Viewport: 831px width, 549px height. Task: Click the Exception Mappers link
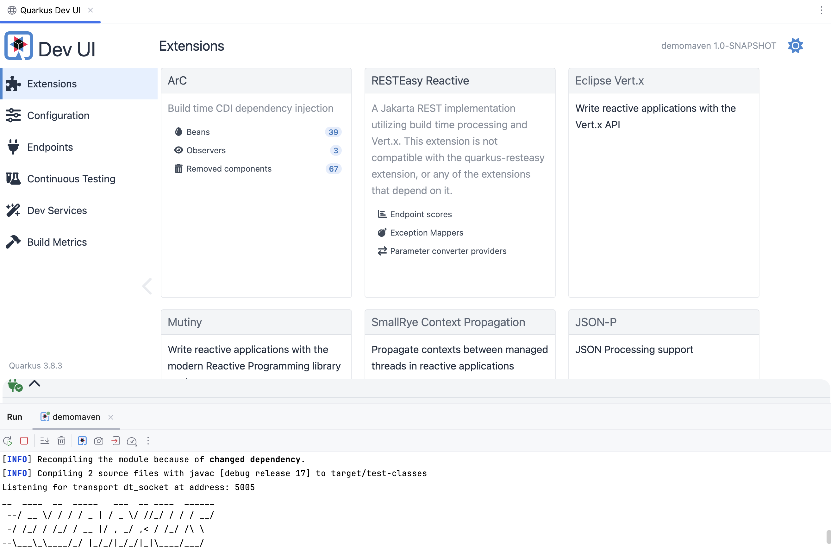(426, 232)
